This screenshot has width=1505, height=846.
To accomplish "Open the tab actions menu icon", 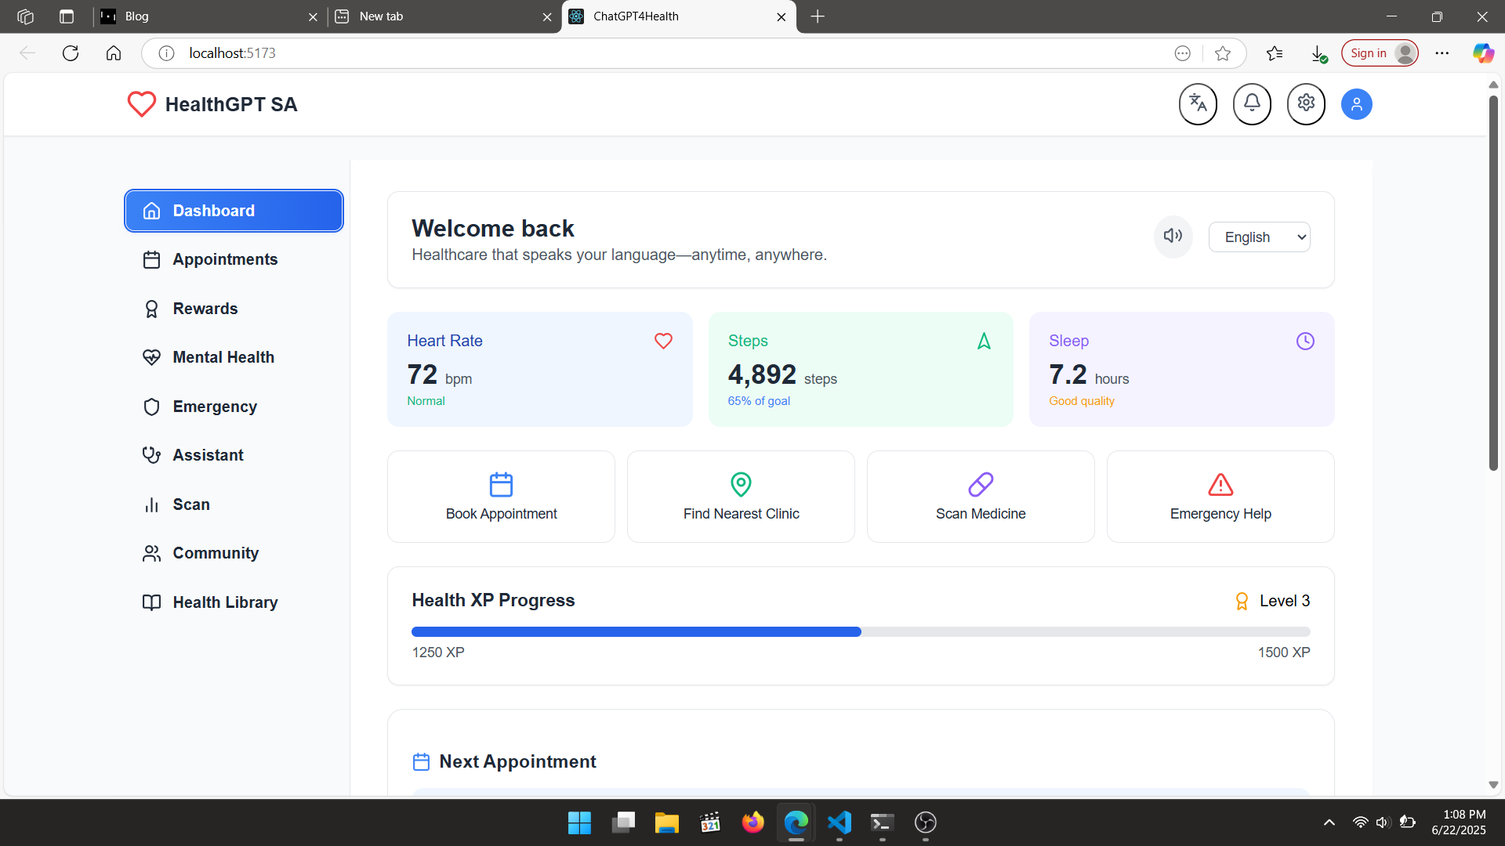I will click(67, 16).
